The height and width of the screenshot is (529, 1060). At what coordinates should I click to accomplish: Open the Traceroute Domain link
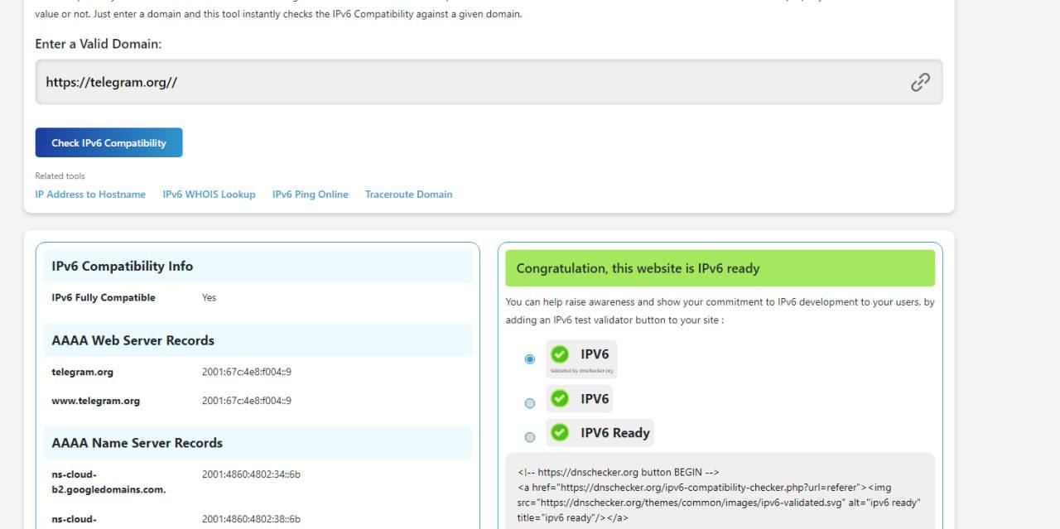409,195
